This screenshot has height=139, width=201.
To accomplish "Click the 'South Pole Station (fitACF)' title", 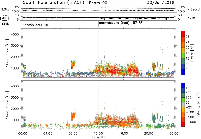I will click(54, 3).
